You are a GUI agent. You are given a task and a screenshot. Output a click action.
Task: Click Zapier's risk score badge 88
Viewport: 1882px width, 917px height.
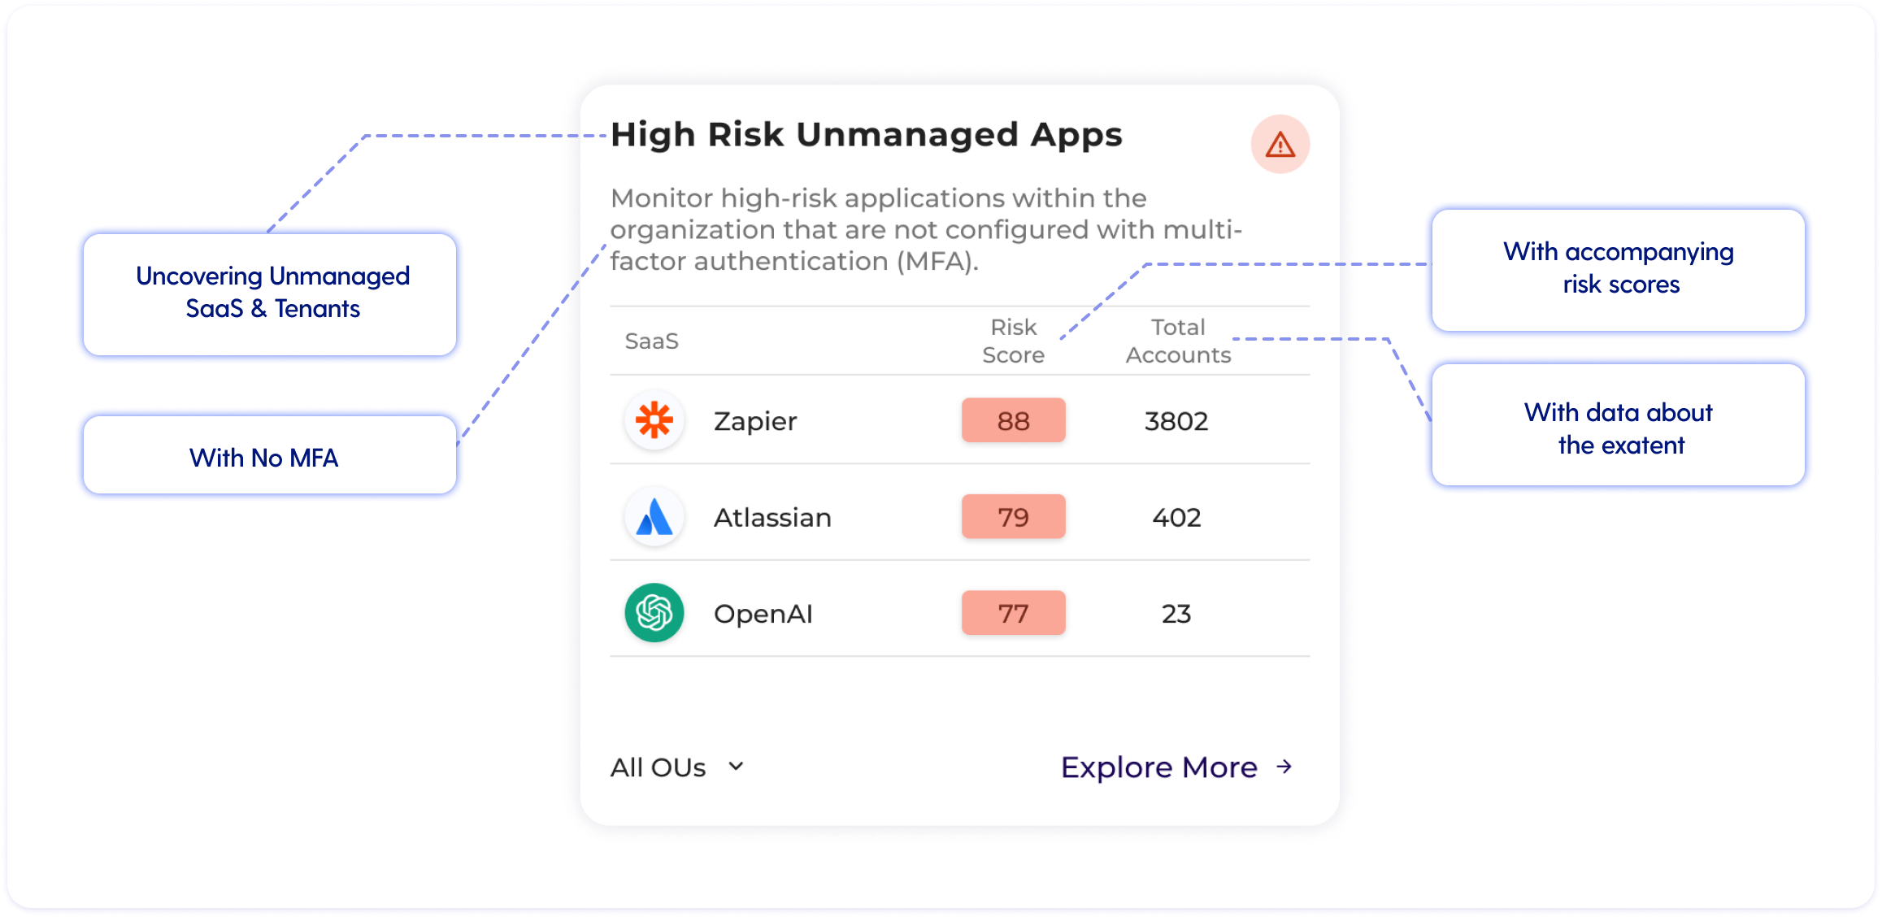click(x=1013, y=420)
